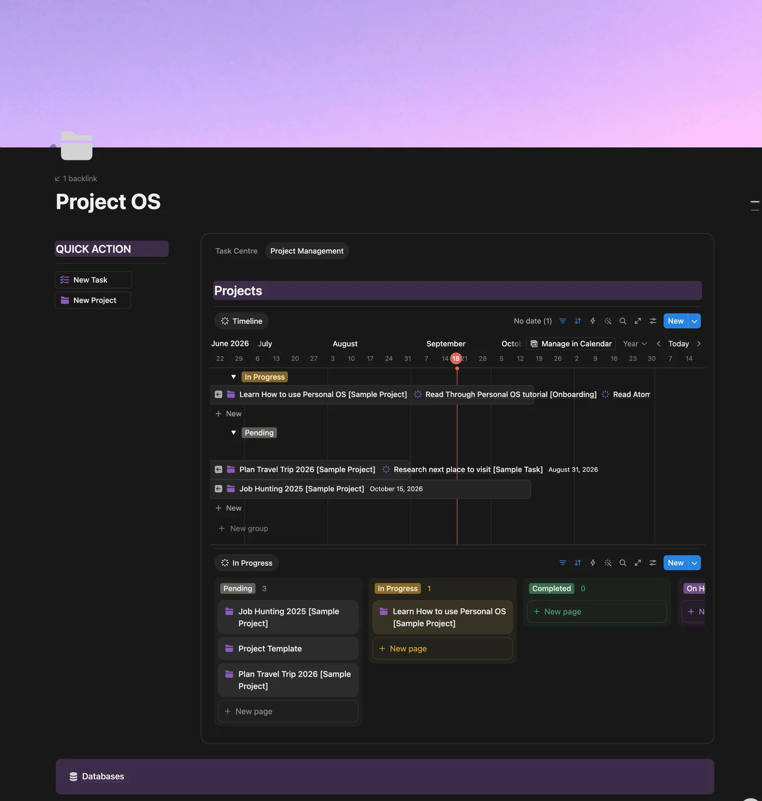
Task: Click the Databases heading link
Action: (103, 777)
